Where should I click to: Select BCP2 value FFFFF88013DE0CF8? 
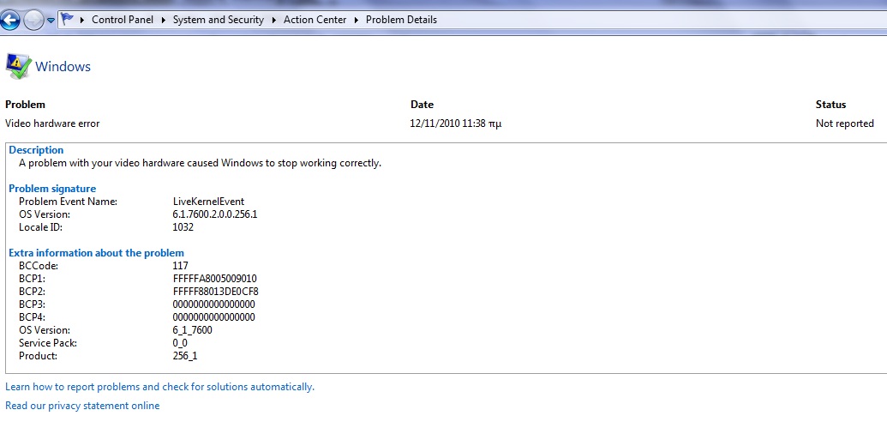click(215, 292)
